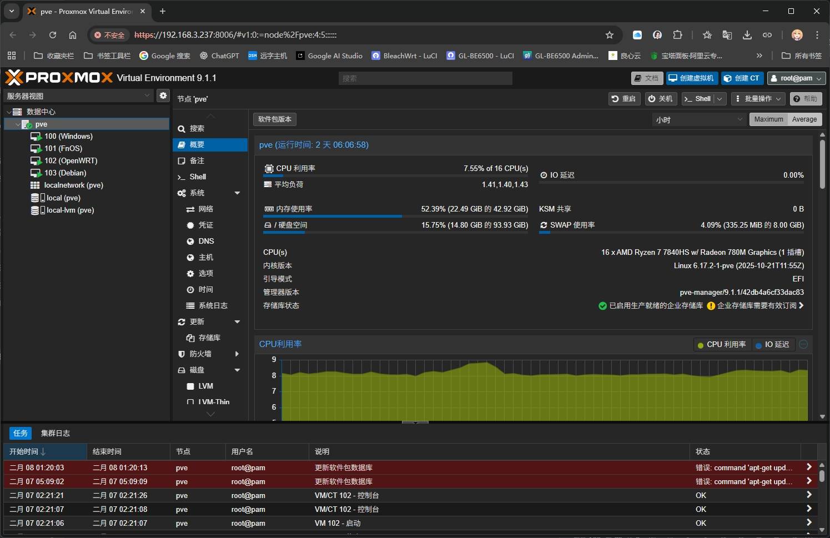The image size is (830, 538).
Task: Click the Proxmox search input field
Action: [x=425, y=78]
